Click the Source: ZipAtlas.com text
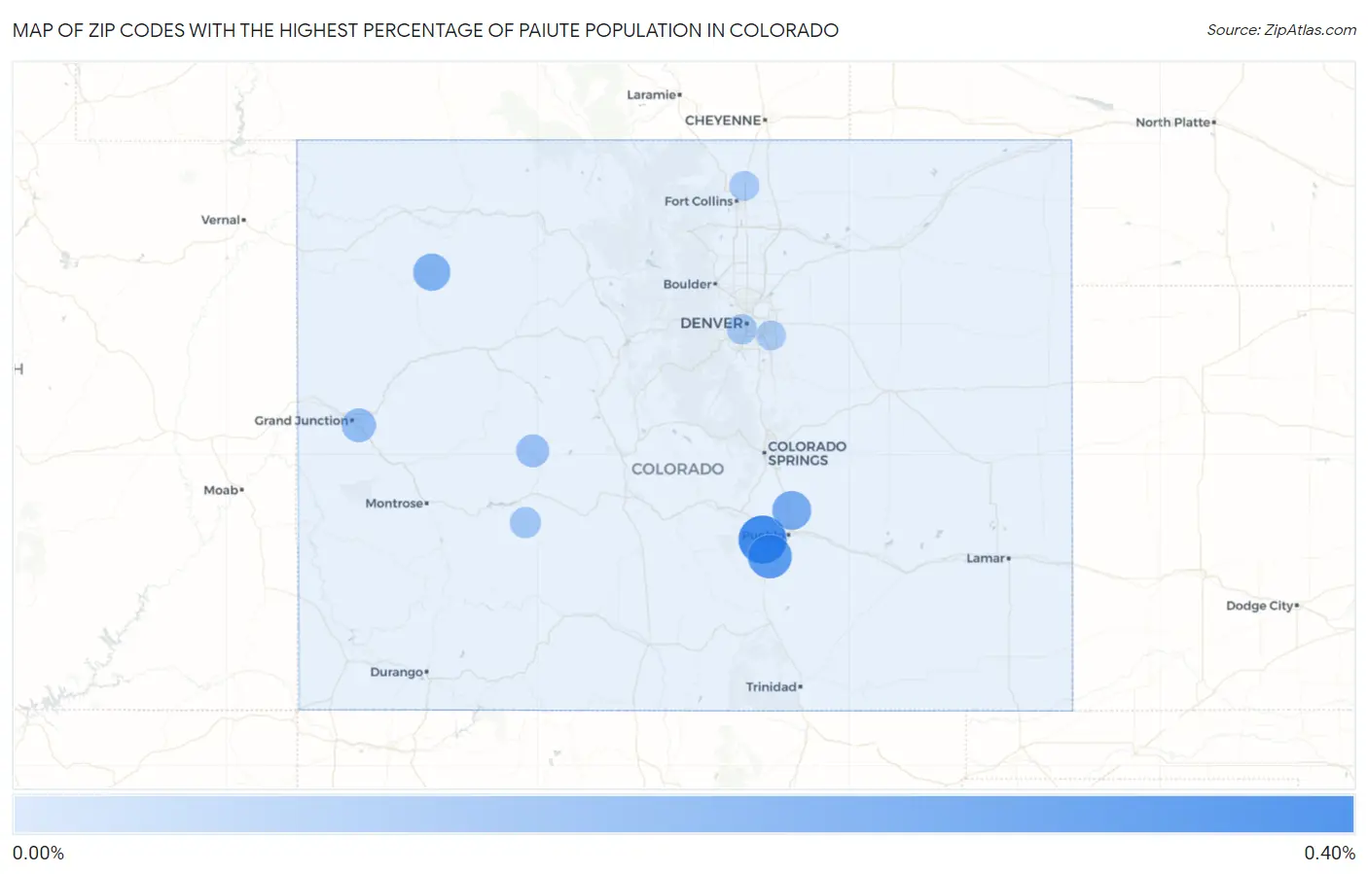 (1281, 30)
